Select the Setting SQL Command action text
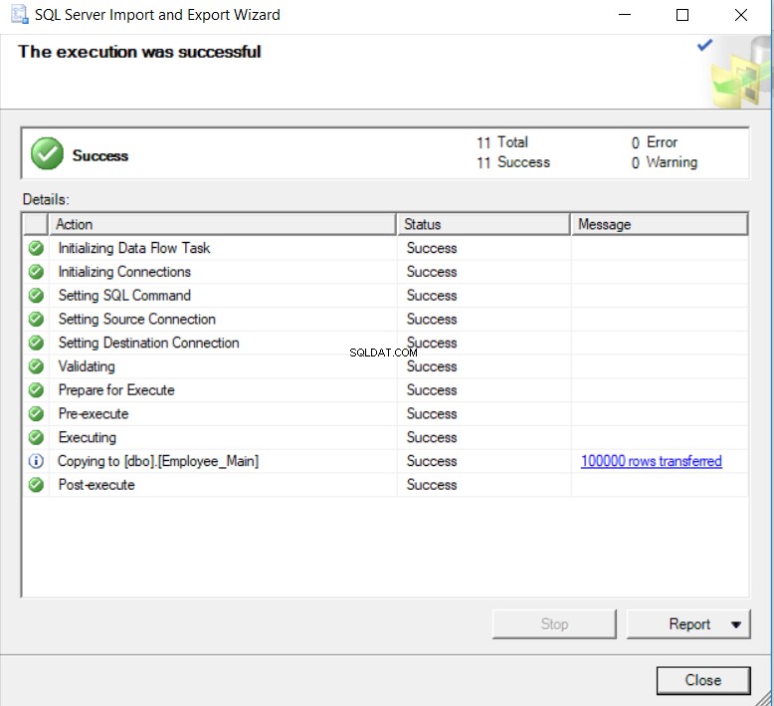The height and width of the screenshot is (706, 774). pos(124,296)
